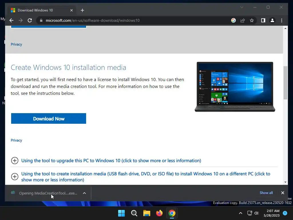This screenshot has height=220, width=293.
Task: Open network status tray icon
Action: (250, 213)
